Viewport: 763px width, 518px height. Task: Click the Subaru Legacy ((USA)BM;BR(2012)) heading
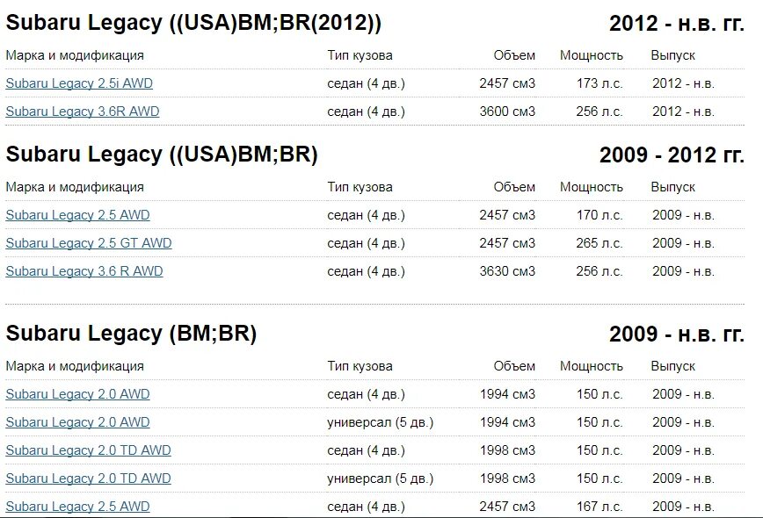(193, 24)
